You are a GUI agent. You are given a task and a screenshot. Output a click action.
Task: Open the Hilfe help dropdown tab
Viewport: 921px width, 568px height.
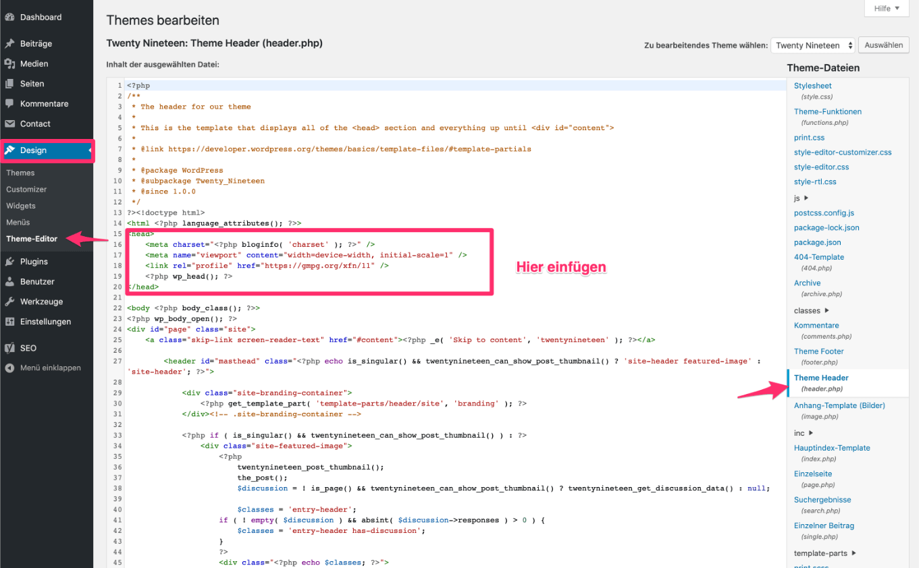point(887,9)
